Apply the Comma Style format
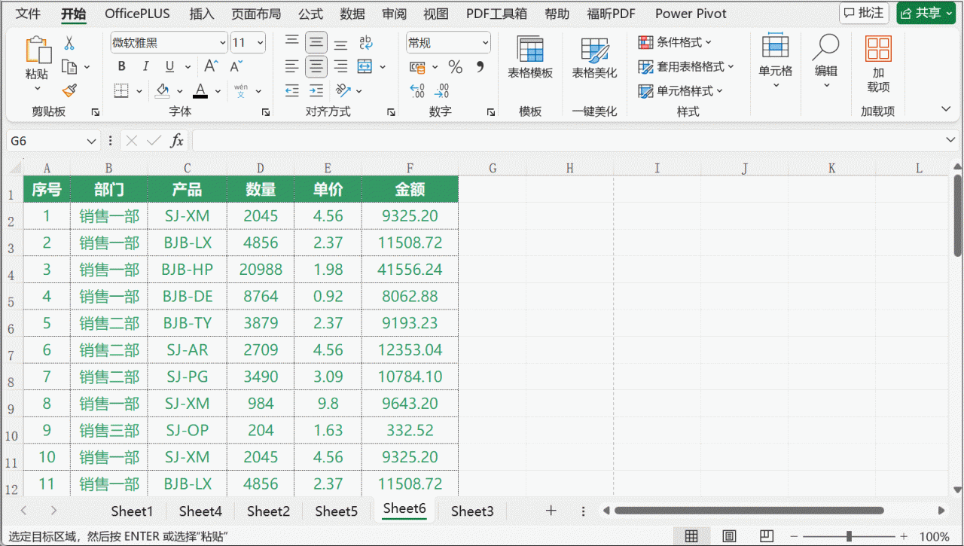The width and height of the screenshot is (964, 546). pos(480,67)
